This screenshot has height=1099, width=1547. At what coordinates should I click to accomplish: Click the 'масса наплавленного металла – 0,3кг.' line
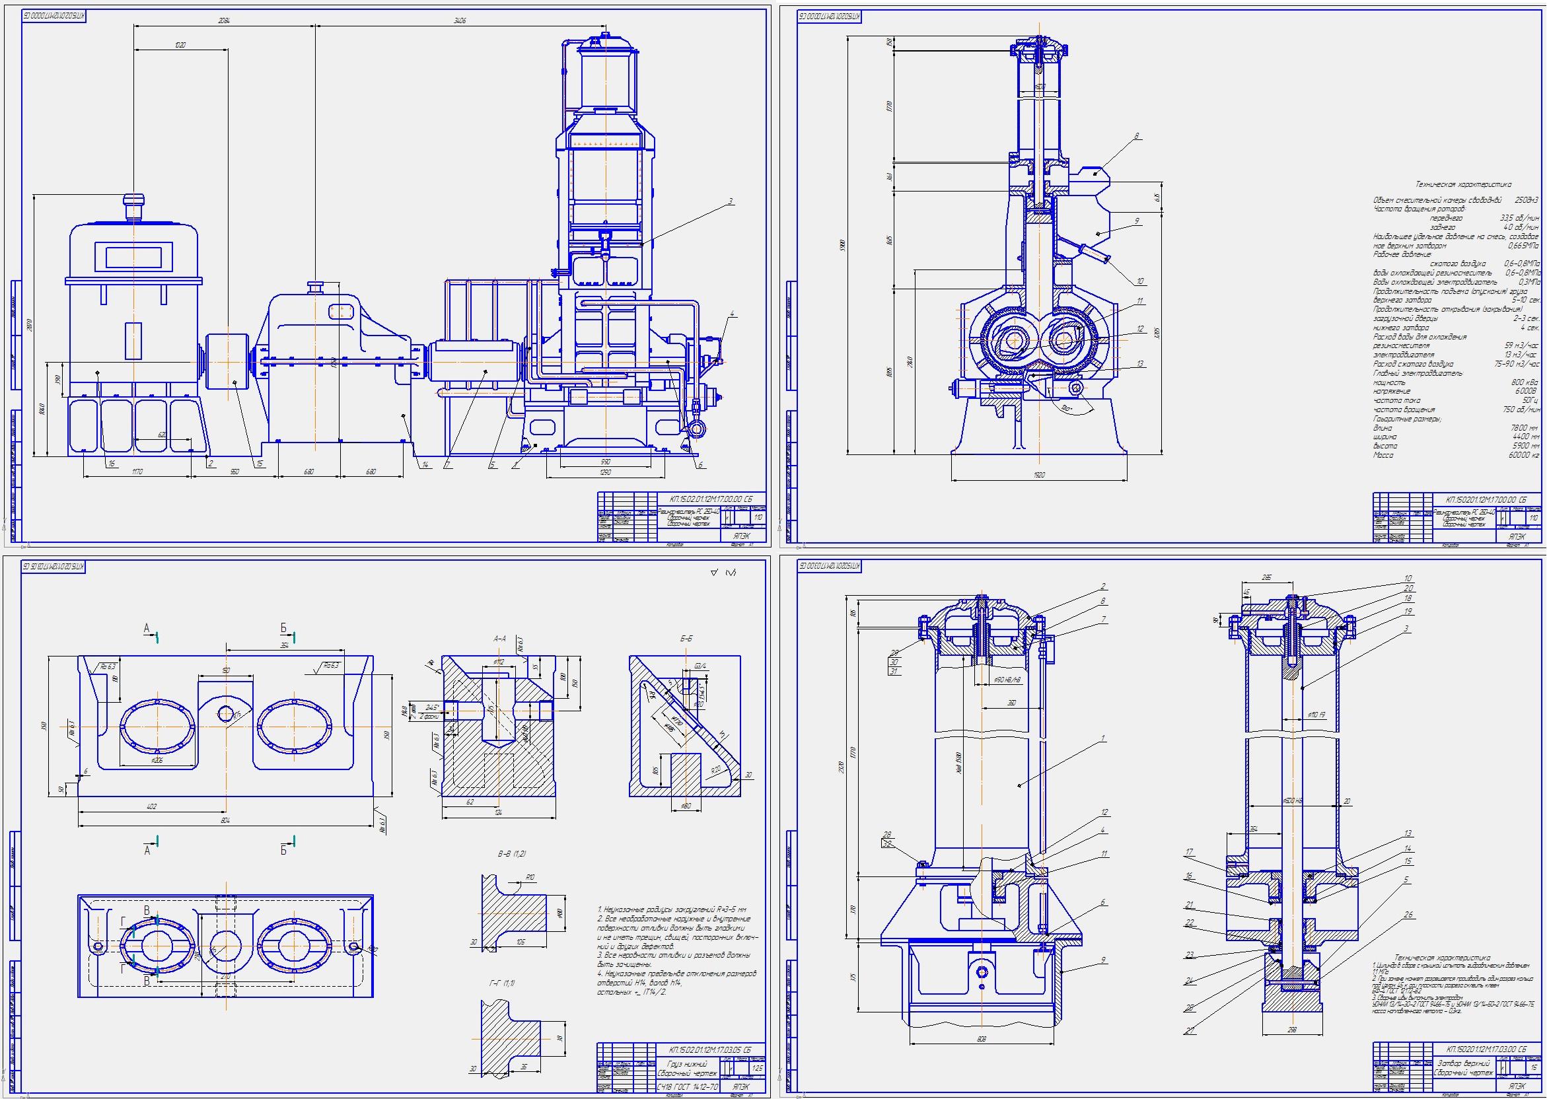pos(1416,1012)
